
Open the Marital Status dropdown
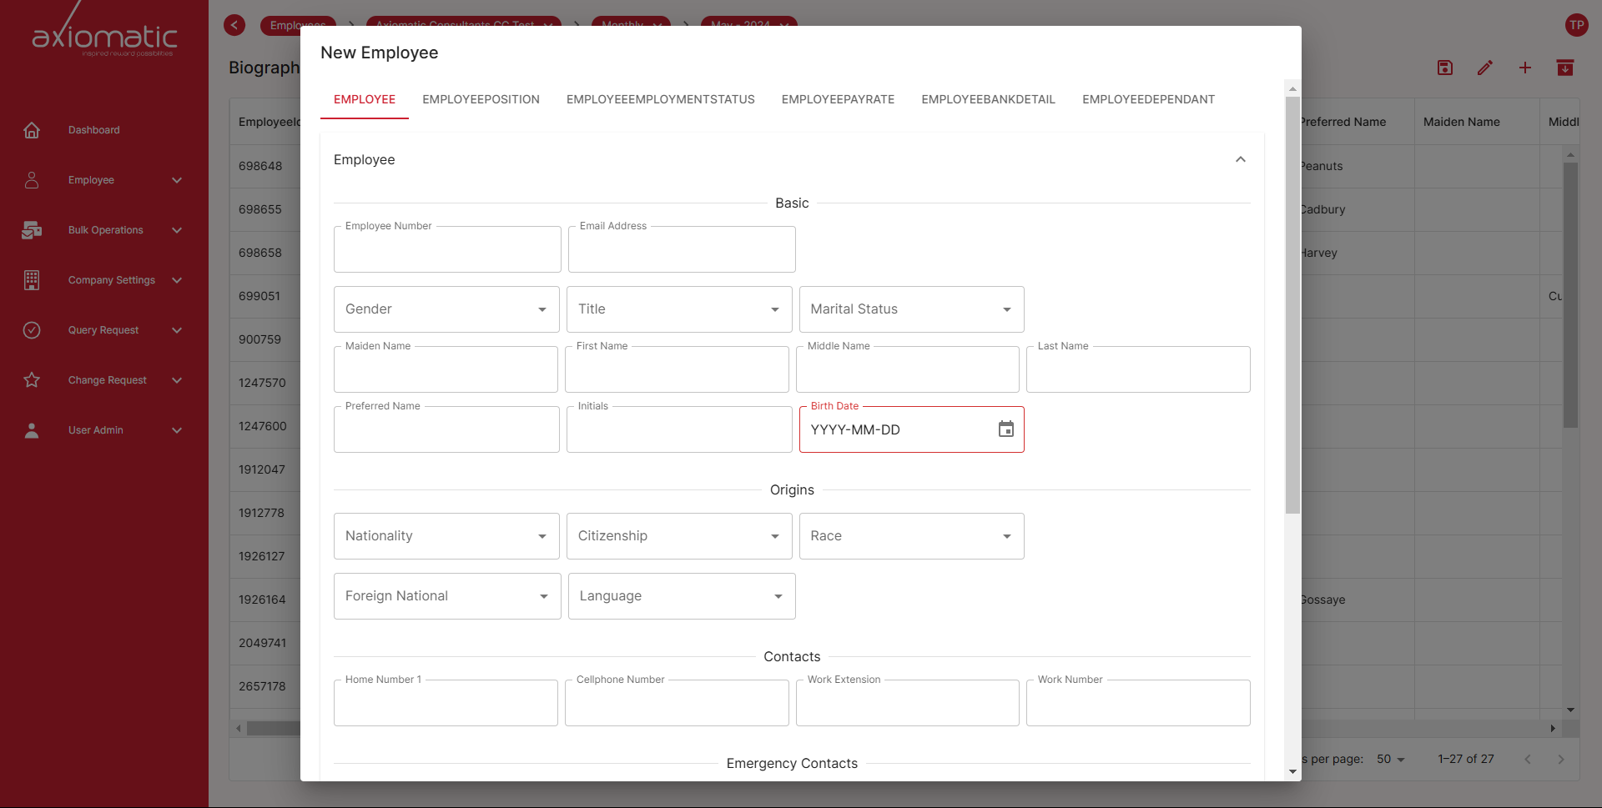pyautogui.click(x=911, y=309)
